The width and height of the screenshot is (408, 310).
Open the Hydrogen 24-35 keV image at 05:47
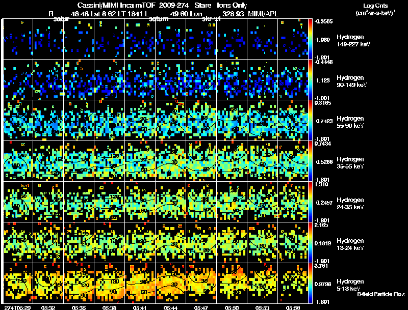click(201, 202)
